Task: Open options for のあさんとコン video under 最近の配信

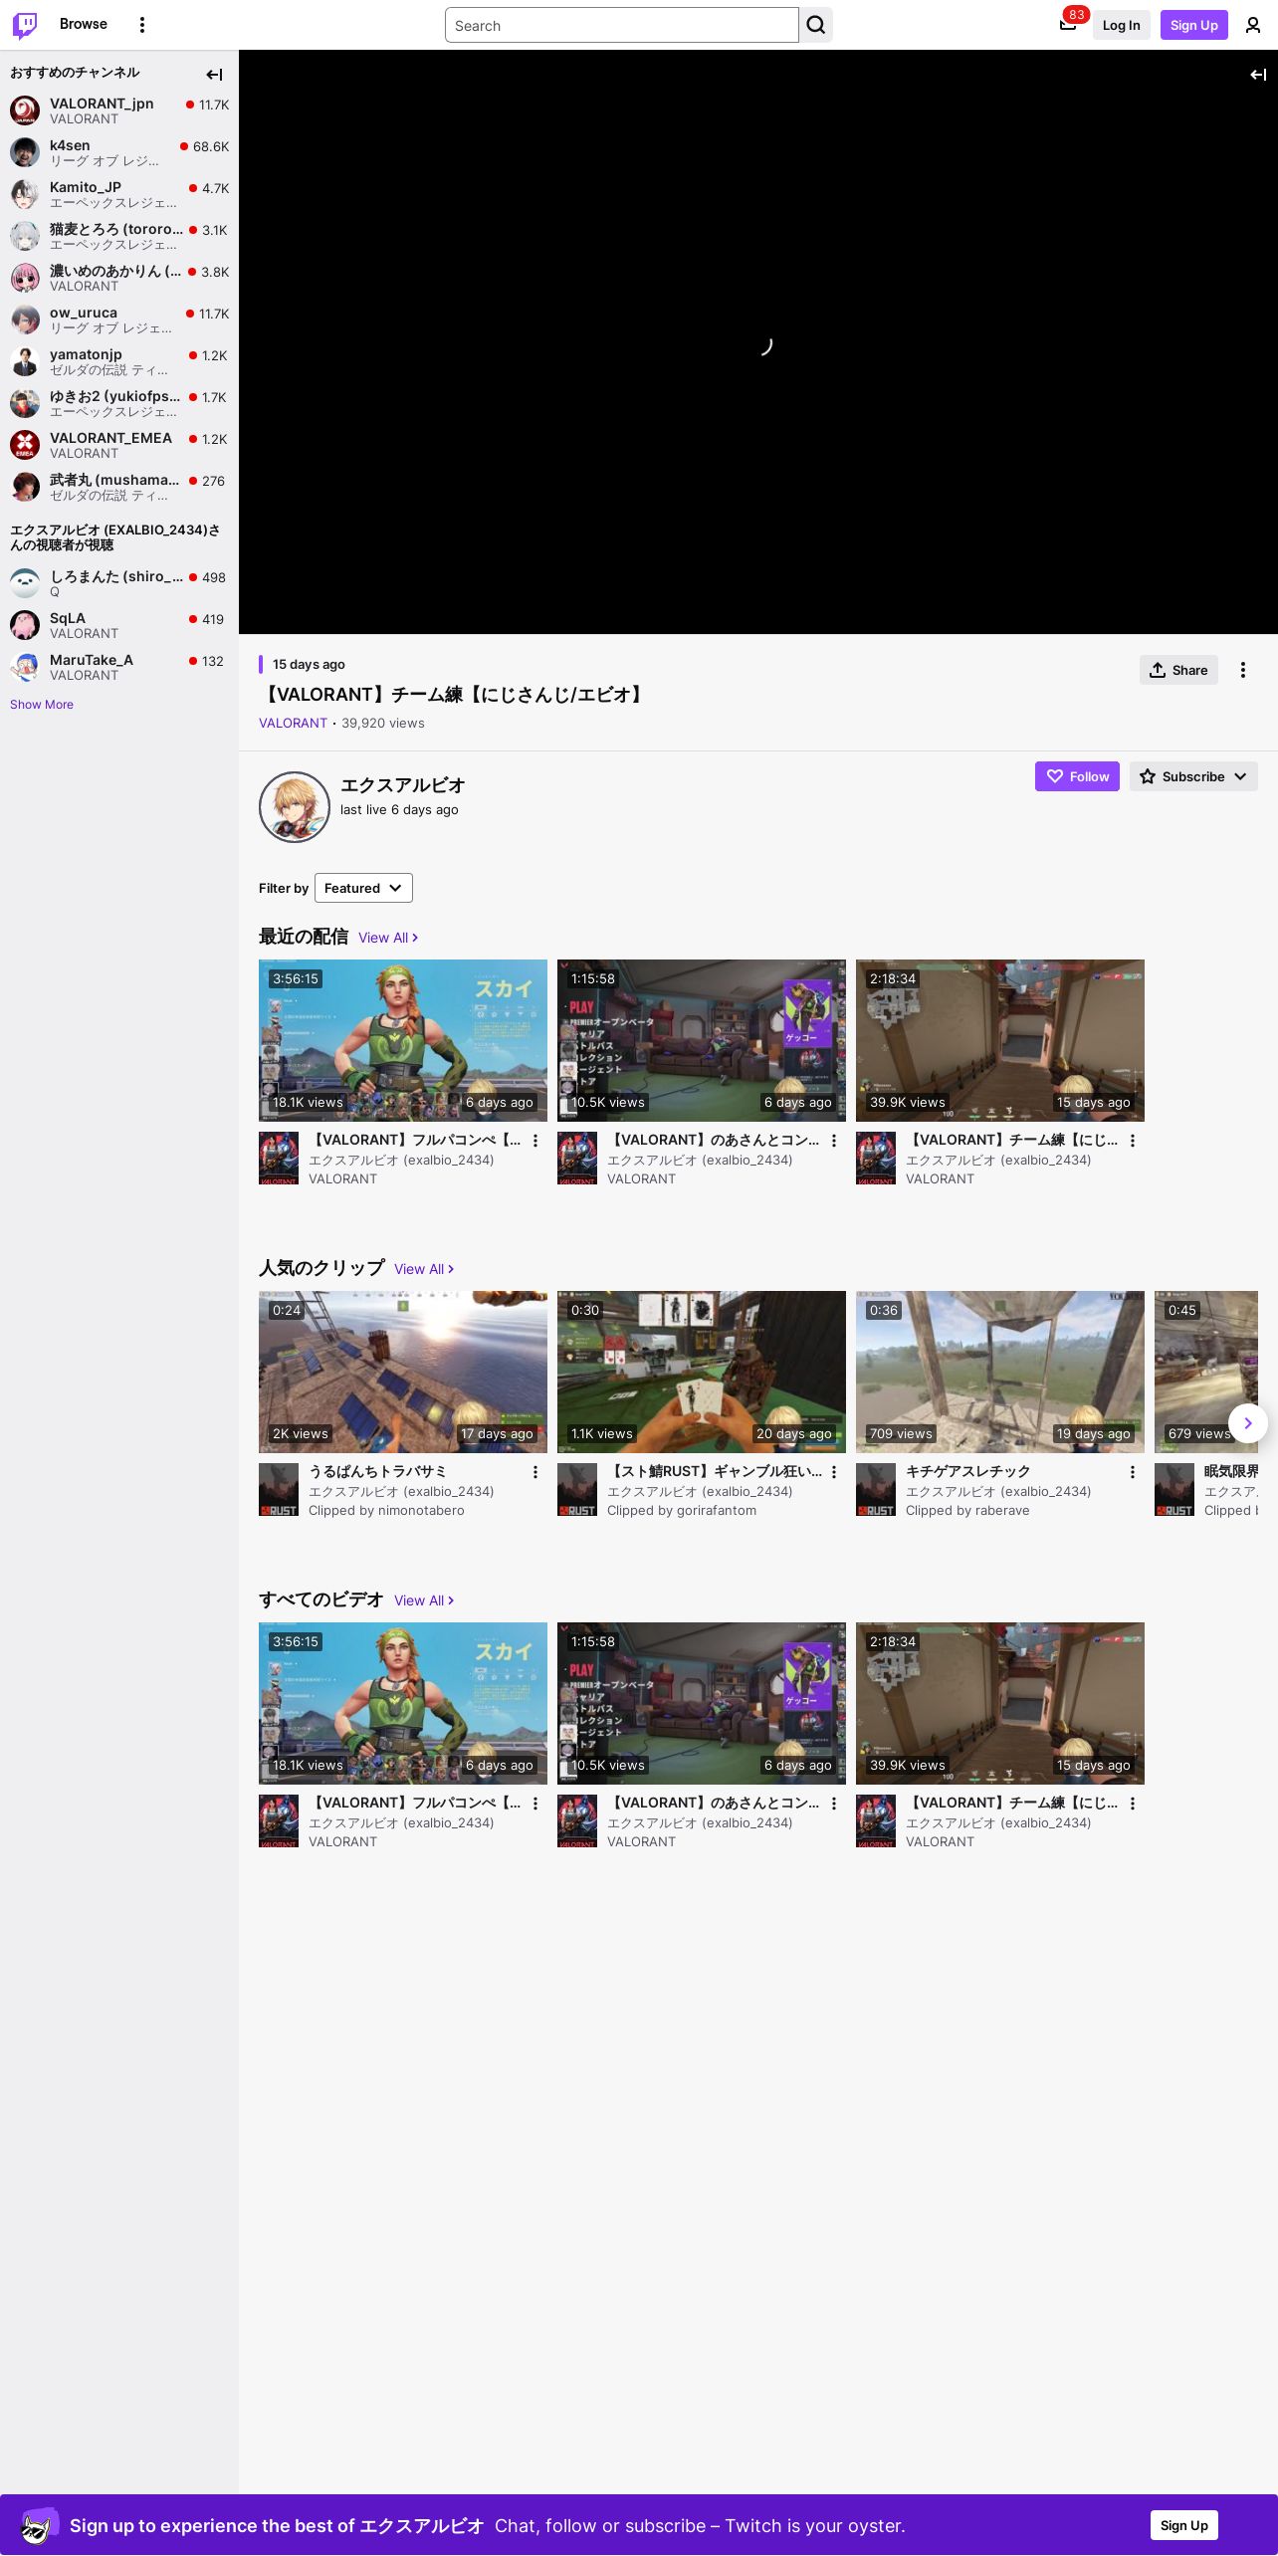Action: (834, 1141)
